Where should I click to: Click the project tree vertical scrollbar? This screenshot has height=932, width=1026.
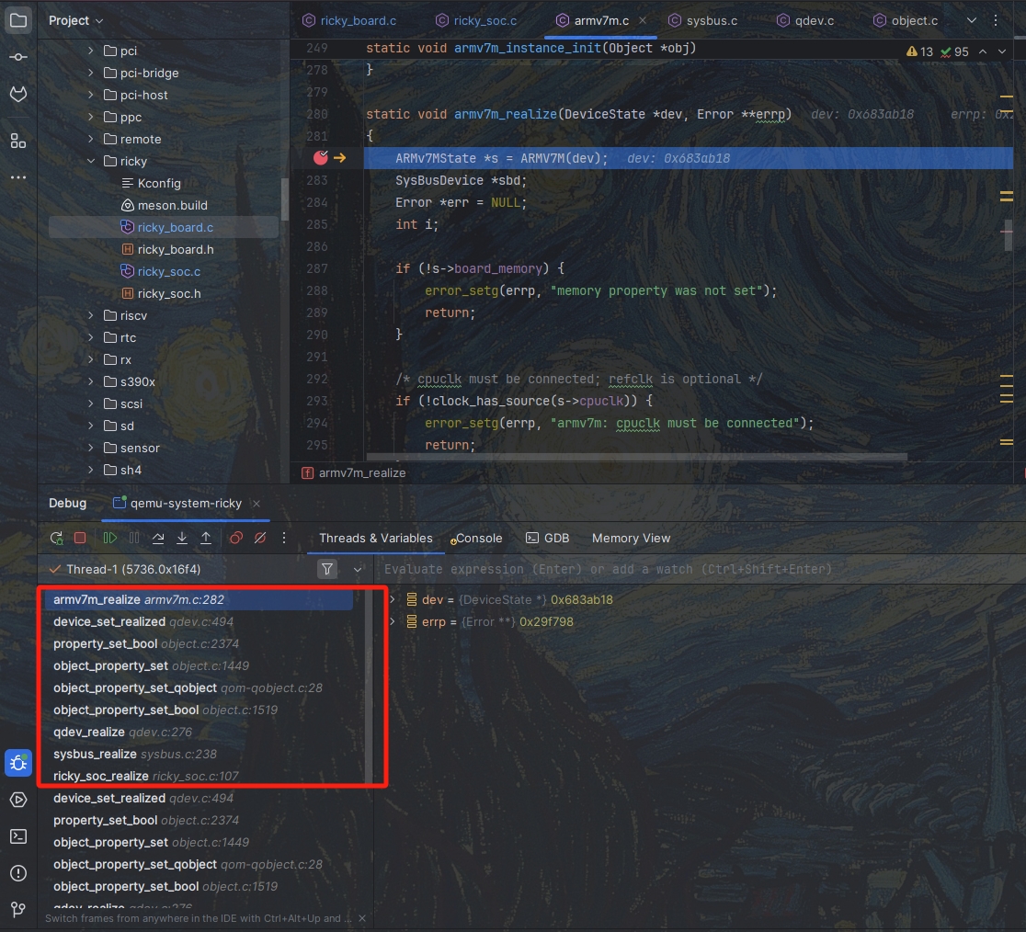point(285,199)
